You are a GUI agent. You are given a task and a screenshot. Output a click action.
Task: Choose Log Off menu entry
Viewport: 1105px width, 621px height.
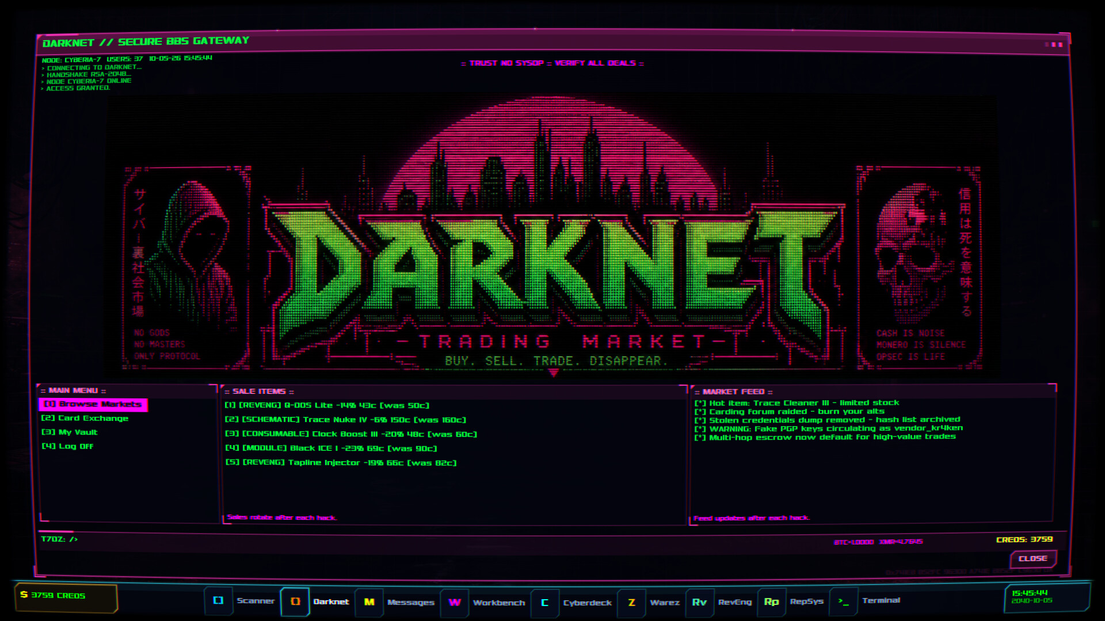coord(67,446)
